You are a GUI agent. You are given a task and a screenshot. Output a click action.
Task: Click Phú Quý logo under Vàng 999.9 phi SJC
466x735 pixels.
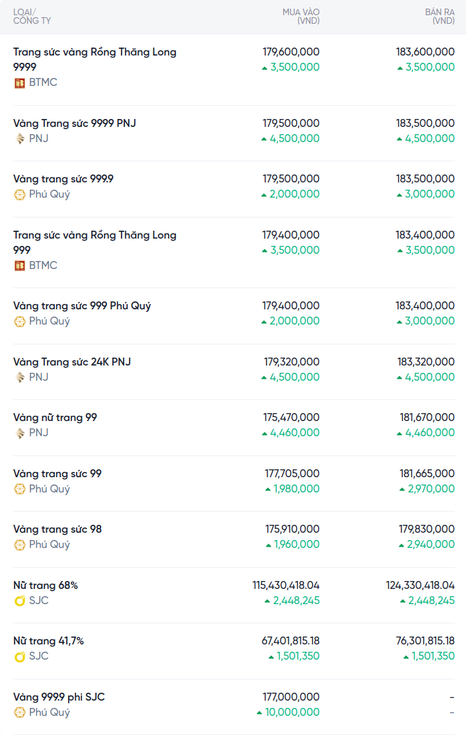pos(20,713)
